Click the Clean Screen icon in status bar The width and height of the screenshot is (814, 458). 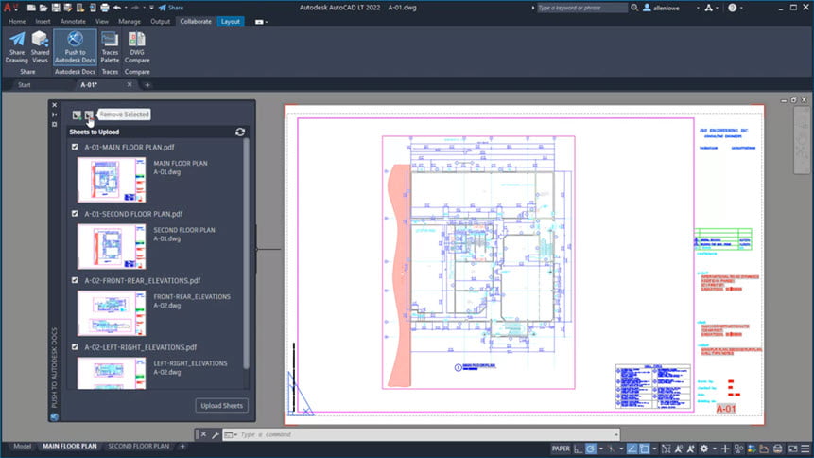pyautogui.click(x=792, y=449)
